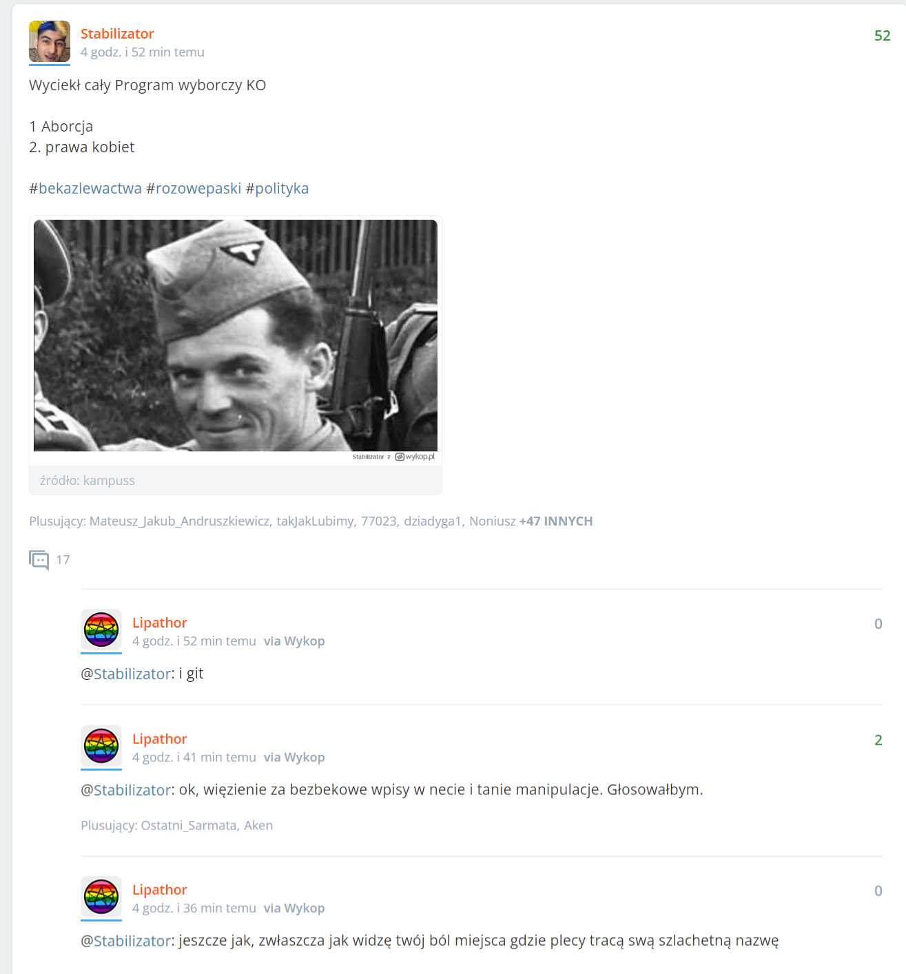
Task: Click the post's vote count 52
Action: tap(883, 36)
